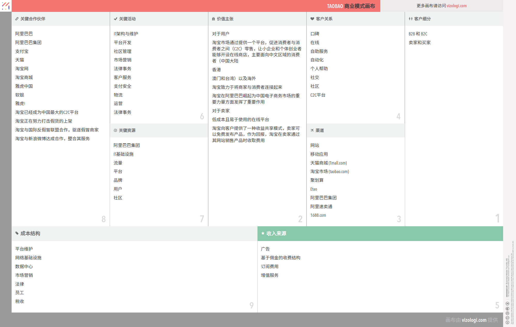Open vizologi.com link in bottom footer

[474, 320]
